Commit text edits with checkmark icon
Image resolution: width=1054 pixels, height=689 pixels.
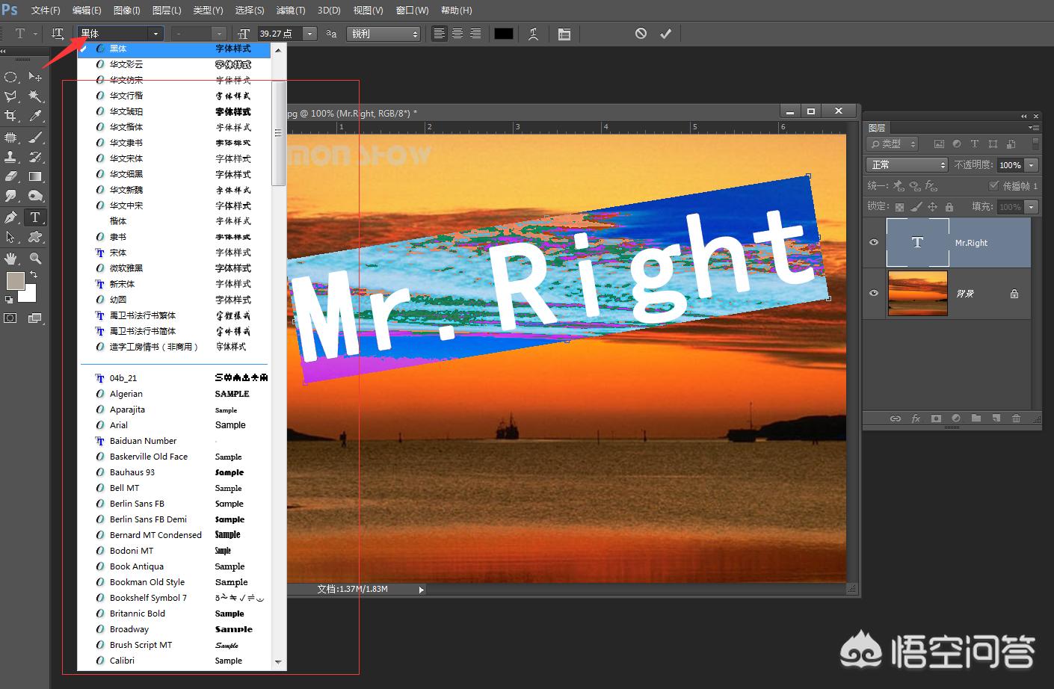tap(665, 34)
